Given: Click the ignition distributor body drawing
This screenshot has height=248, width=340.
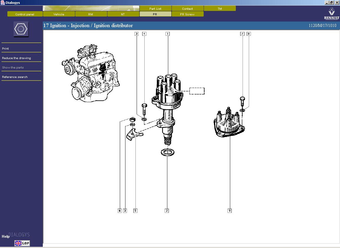Looking at the screenshot, I should point(167,110).
